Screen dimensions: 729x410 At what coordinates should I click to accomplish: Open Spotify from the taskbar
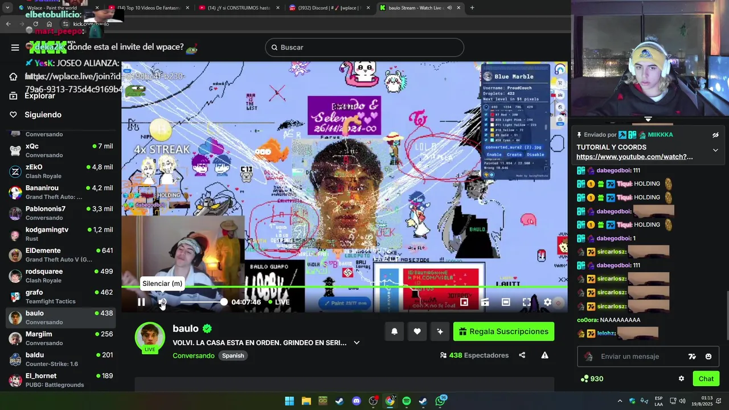coord(406,401)
